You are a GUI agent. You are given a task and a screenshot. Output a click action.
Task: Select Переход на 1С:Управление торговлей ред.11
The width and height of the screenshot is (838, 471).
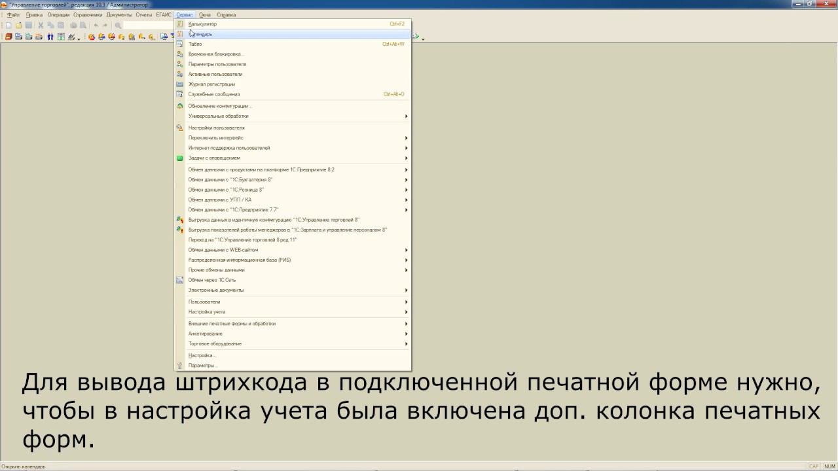(x=293, y=240)
